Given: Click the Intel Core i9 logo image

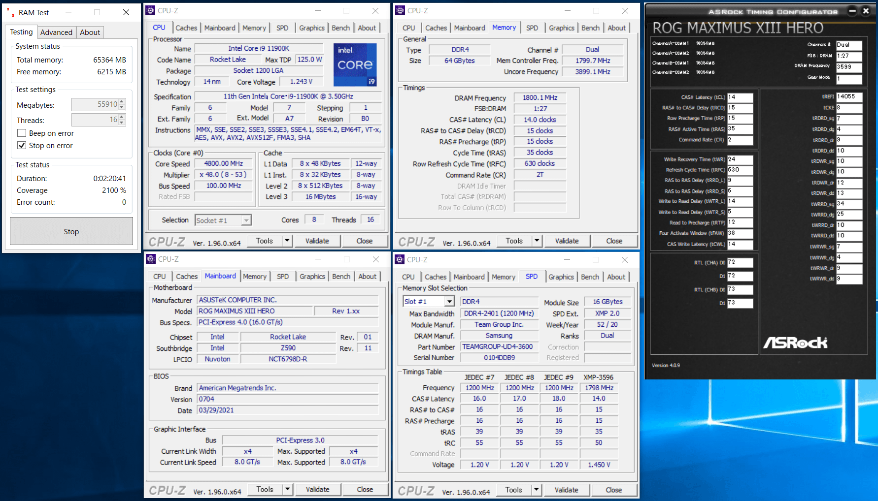Looking at the screenshot, I should coord(355,64).
